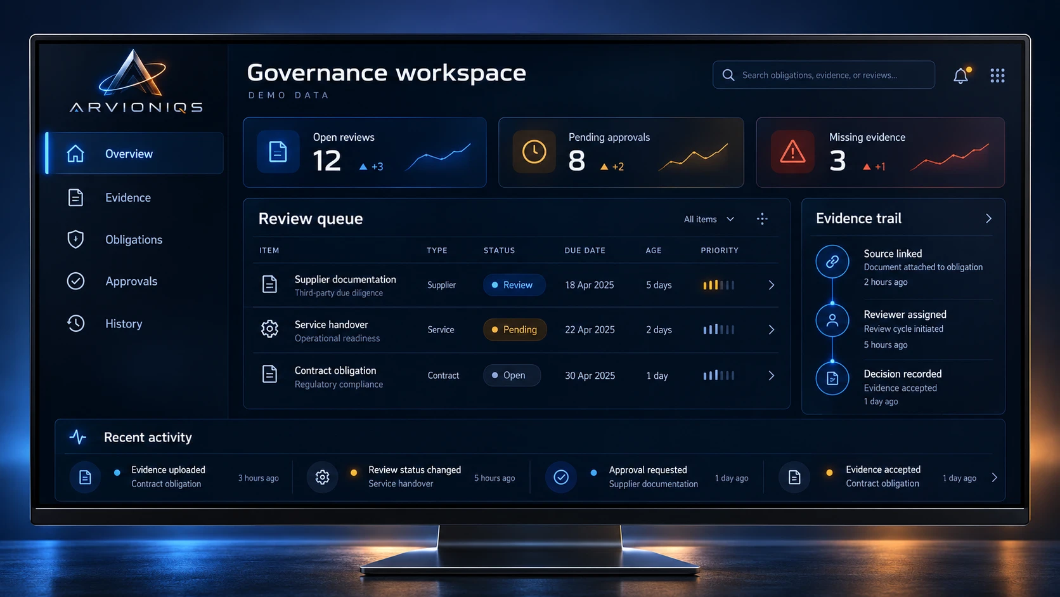Click the DUE DATE column header

[585, 251]
